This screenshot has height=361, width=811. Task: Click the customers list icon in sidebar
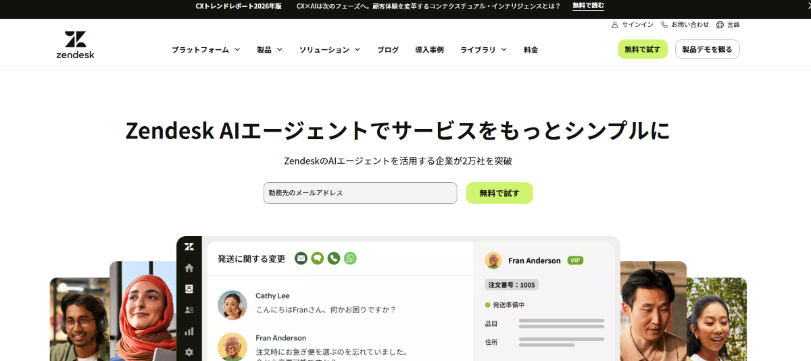click(x=189, y=310)
